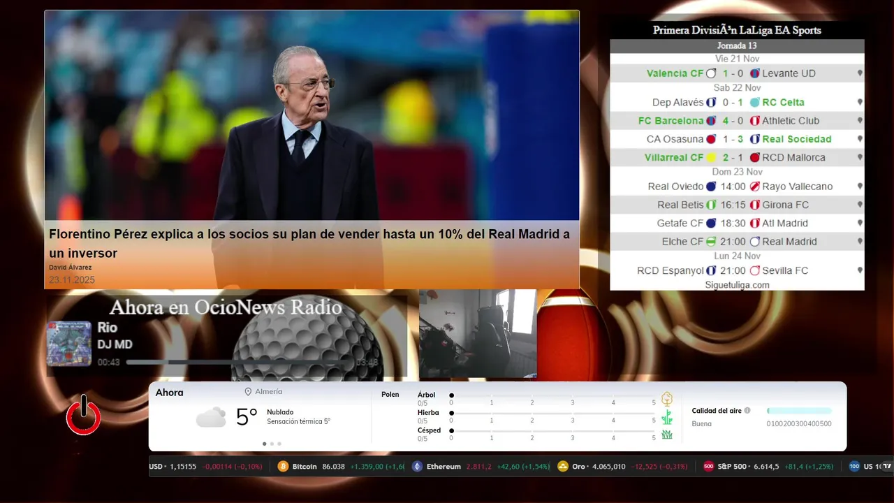Image resolution: width=894 pixels, height=503 pixels.
Task: Select the third weather carousel dot
Action: 279,444
